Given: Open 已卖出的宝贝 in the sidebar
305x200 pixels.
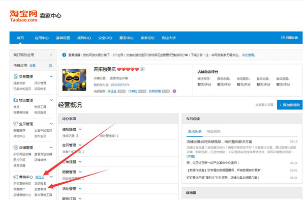Looking at the screenshot, I should point(22,89).
